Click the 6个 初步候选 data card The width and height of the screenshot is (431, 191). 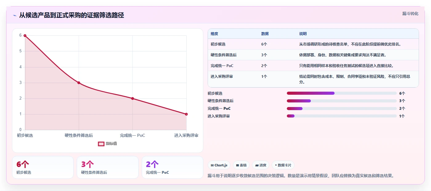[43, 167]
